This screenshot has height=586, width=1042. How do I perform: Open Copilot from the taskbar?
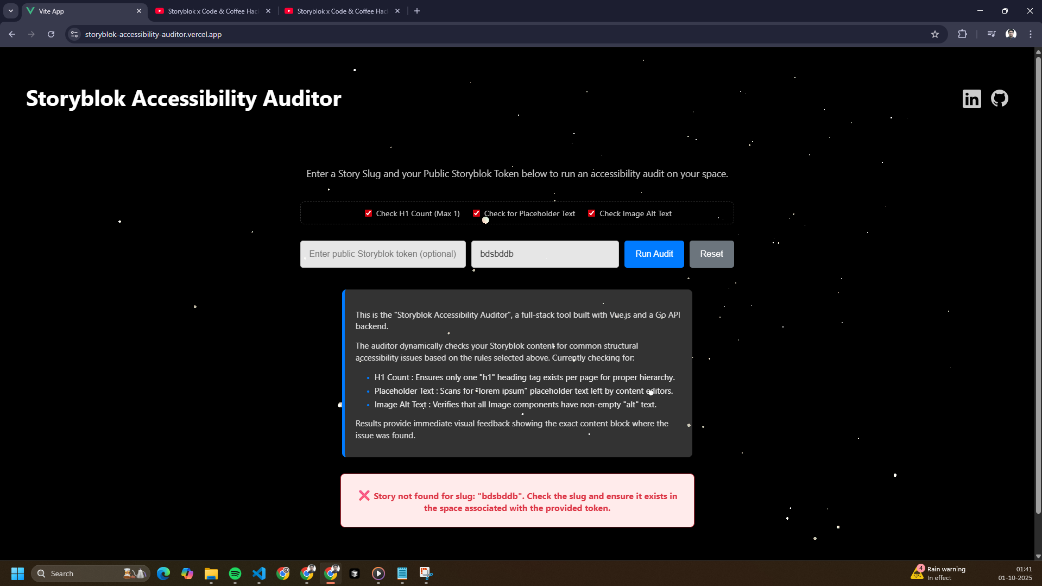coord(187,574)
